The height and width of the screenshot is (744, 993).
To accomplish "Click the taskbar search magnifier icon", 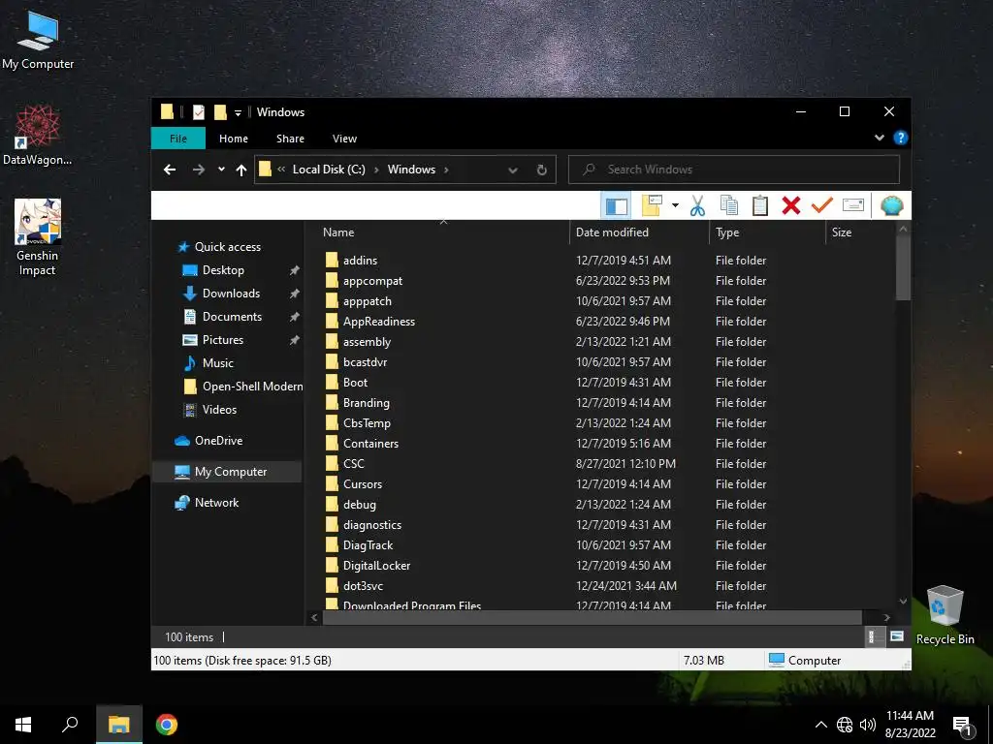I will 70,725.
